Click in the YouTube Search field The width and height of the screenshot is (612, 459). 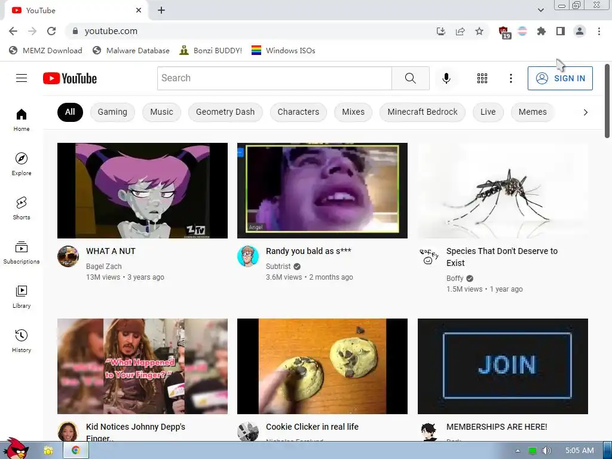[274, 78]
